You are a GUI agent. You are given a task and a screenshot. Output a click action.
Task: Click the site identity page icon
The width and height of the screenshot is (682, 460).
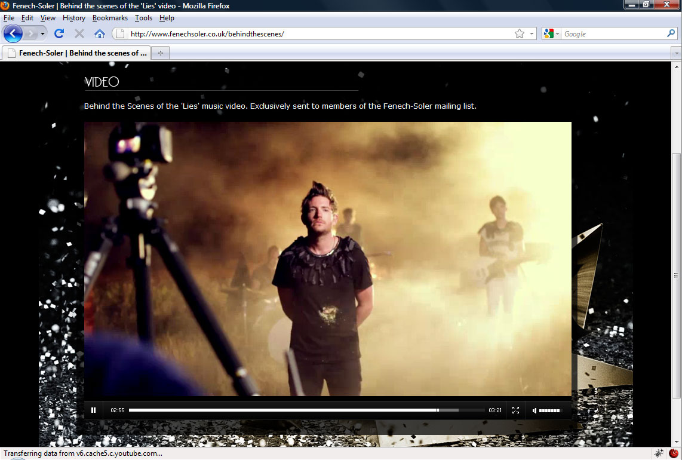click(x=121, y=33)
